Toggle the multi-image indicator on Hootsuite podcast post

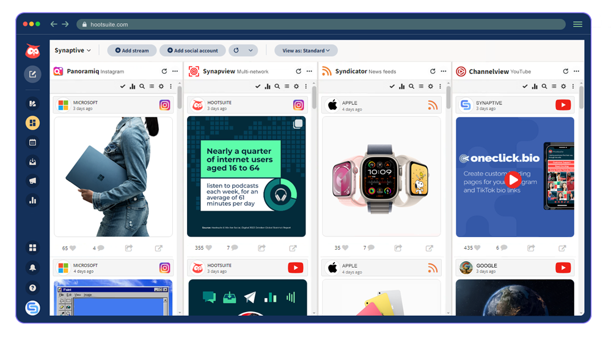[x=298, y=124]
